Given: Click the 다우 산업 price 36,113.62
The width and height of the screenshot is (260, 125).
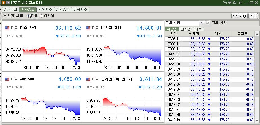Looking at the screenshot, I should (68, 28).
